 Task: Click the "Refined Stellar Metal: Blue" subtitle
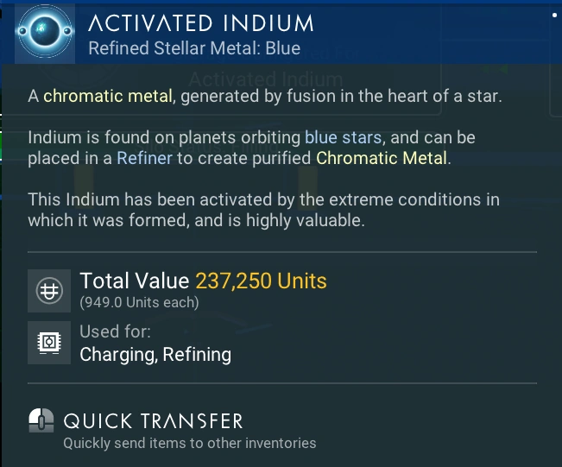coord(193,48)
